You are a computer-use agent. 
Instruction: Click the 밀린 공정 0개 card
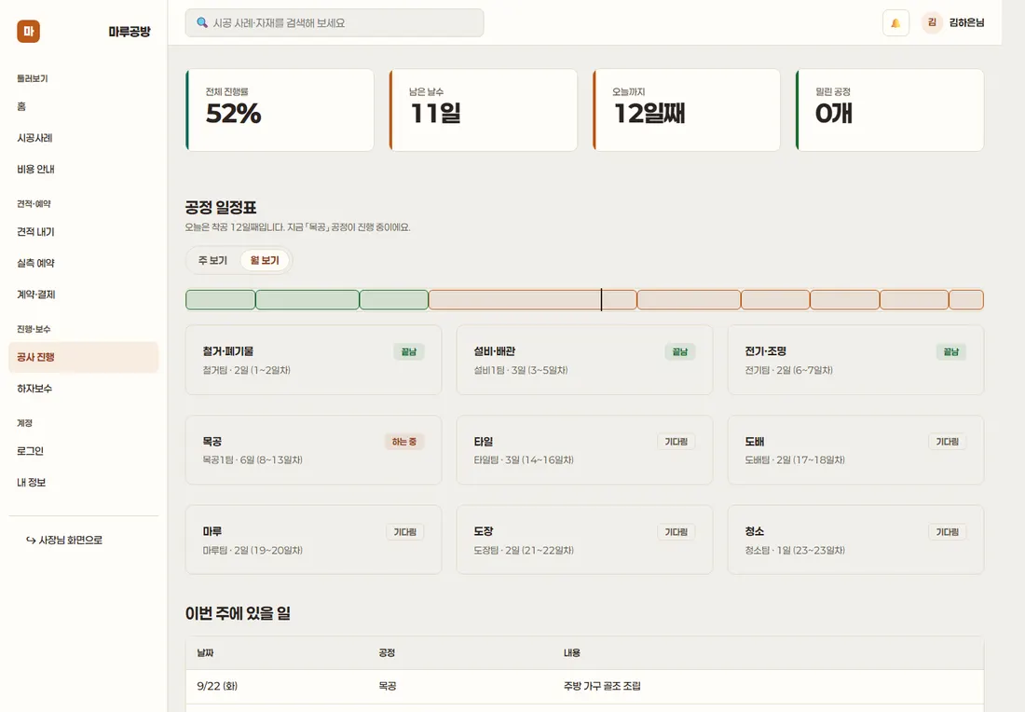pyautogui.click(x=890, y=110)
